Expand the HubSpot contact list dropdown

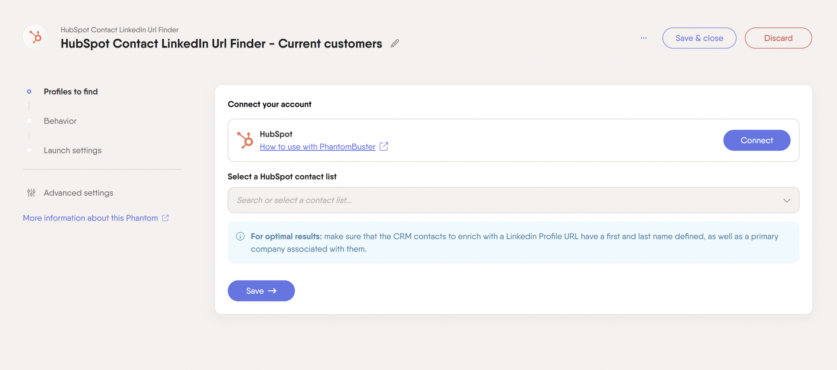512,200
